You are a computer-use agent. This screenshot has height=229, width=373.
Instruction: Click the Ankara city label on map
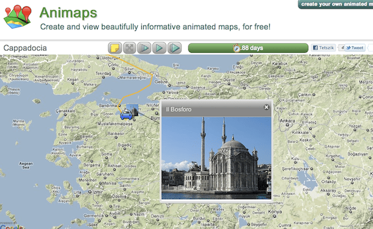pos(287,120)
